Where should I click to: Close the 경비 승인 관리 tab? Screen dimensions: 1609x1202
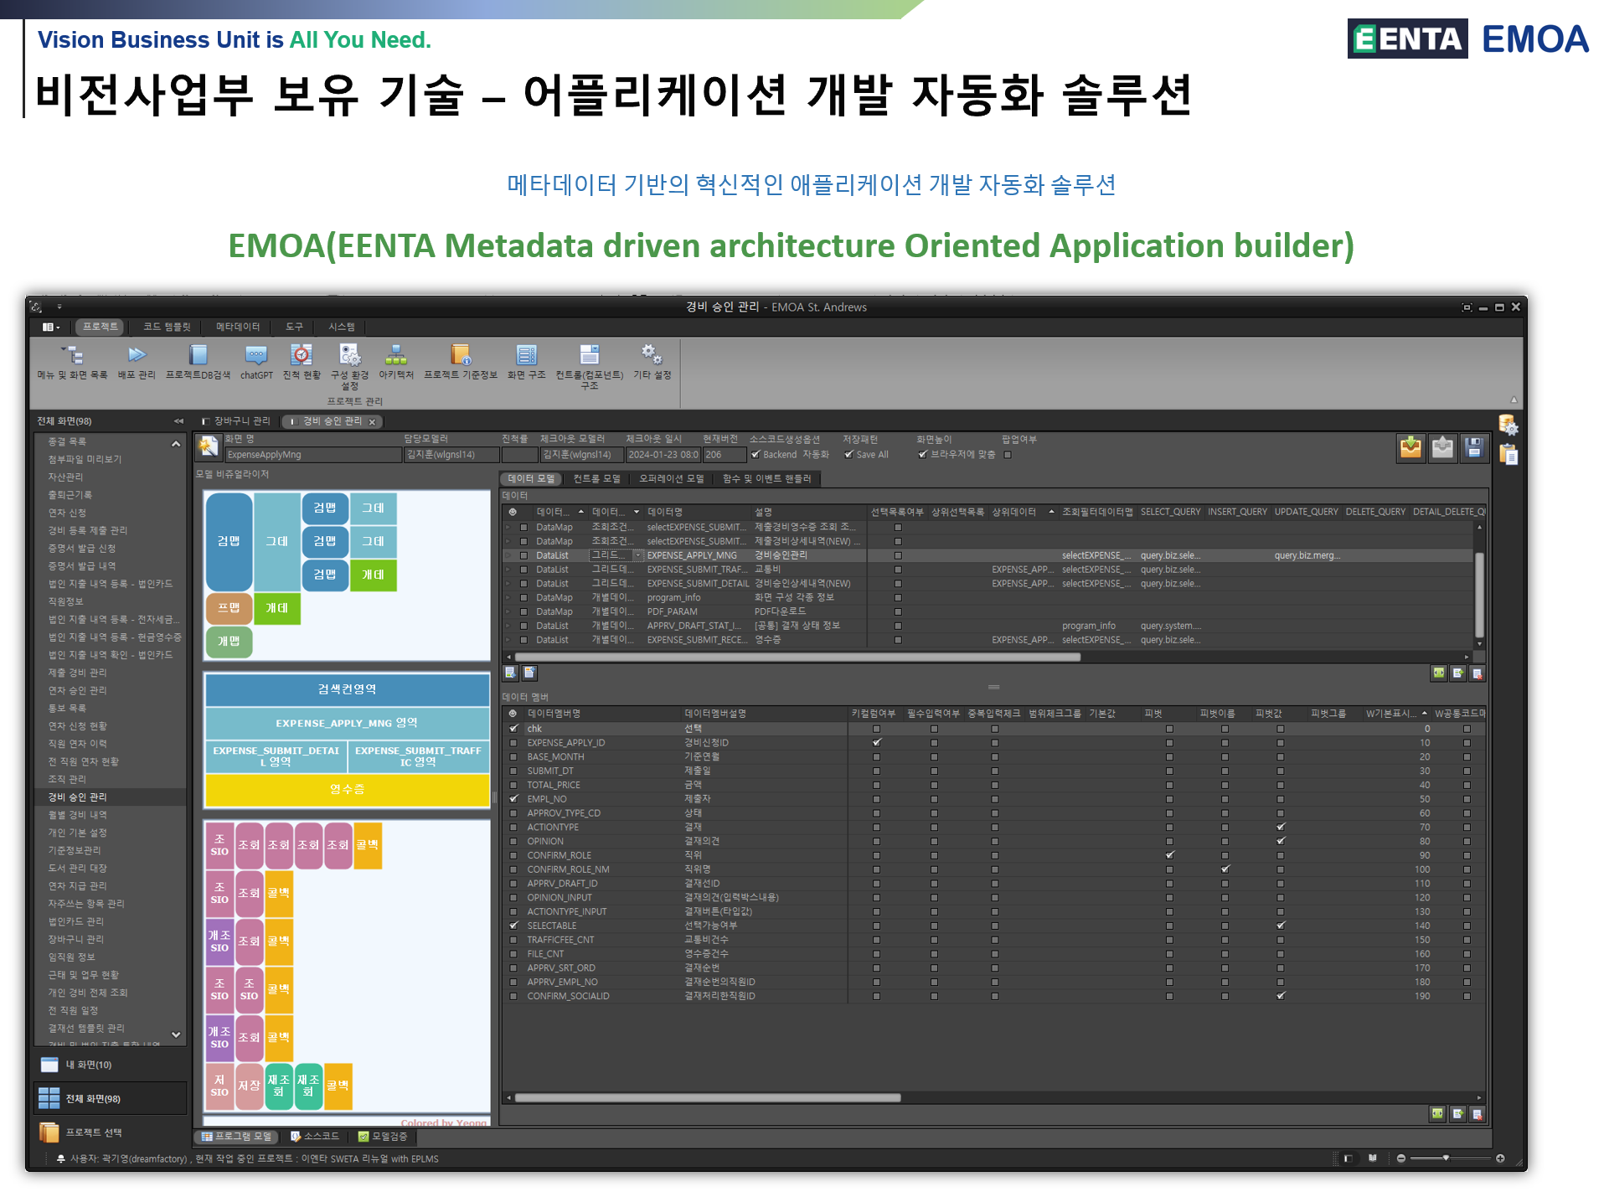point(373,422)
